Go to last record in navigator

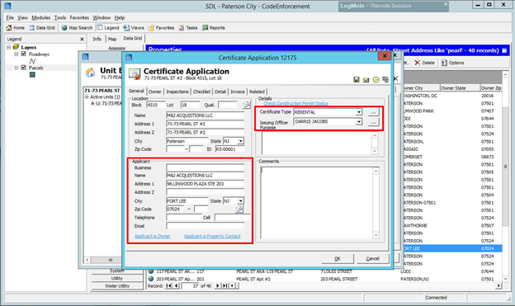[x=225, y=285]
